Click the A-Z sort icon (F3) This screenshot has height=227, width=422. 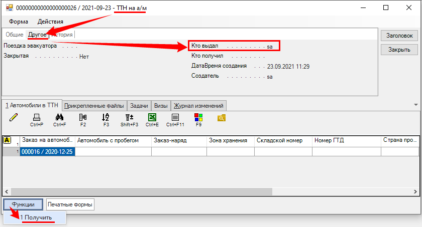(106, 117)
